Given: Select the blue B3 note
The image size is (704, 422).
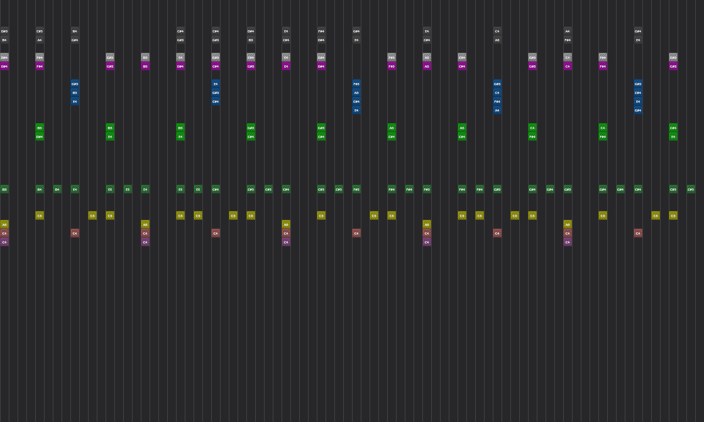Looking at the screenshot, I should (x=75, y=93).
